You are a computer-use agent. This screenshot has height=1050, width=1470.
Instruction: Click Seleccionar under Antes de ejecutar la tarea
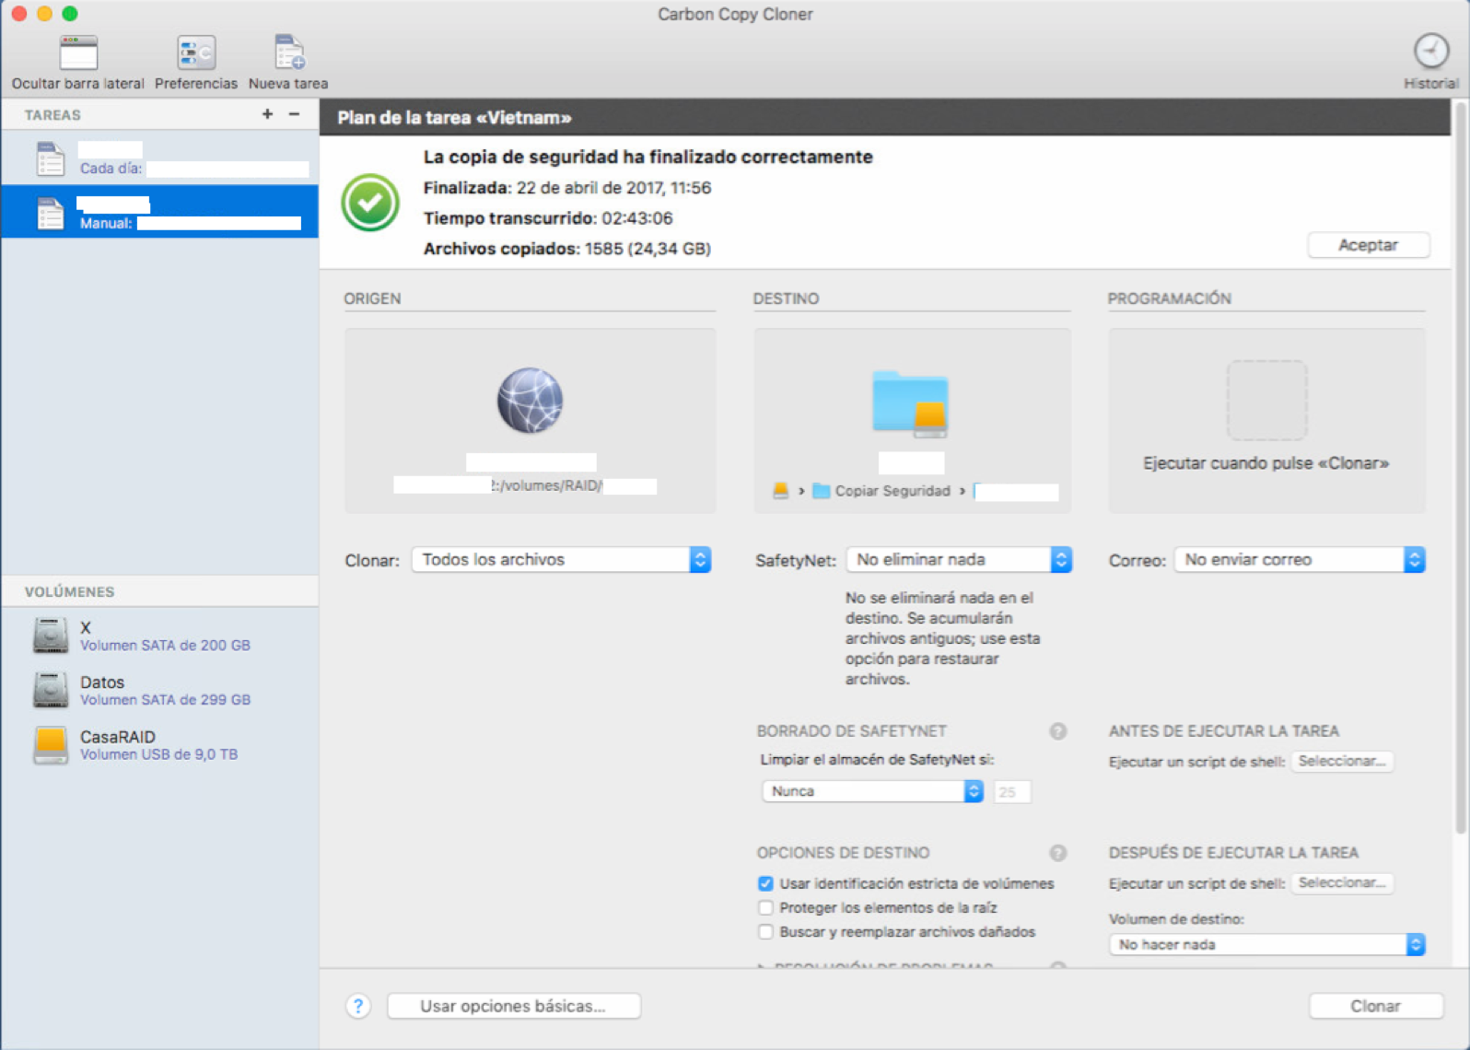[x=1342, y=761]
